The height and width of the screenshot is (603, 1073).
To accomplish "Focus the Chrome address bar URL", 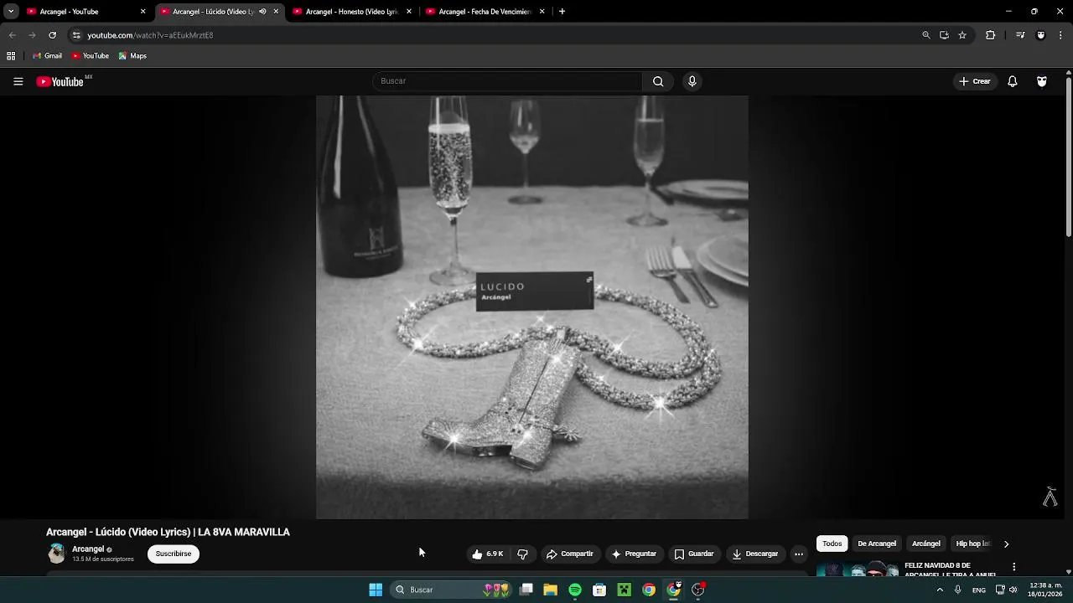I will [150, 35].
